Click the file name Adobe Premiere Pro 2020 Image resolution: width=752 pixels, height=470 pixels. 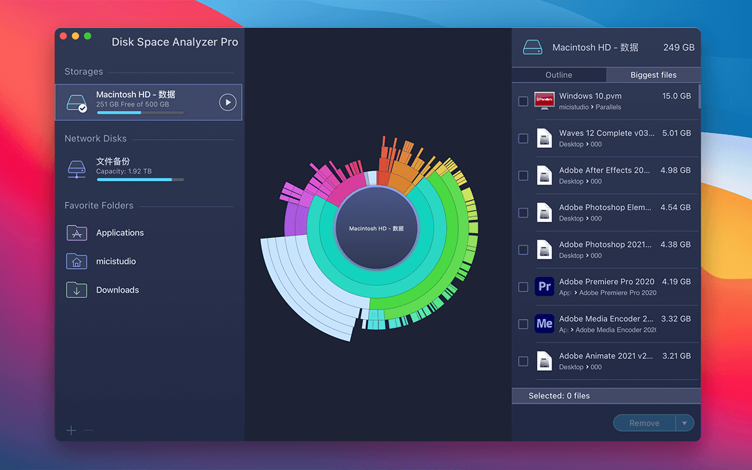pos(607,281)
